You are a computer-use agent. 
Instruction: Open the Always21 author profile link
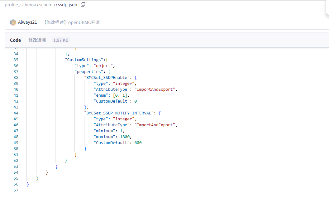[x=27, y=22]
